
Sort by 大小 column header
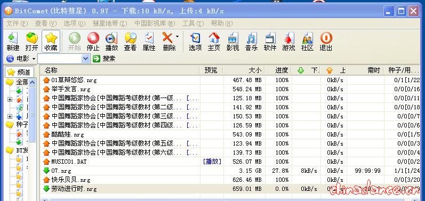point(244,70)
